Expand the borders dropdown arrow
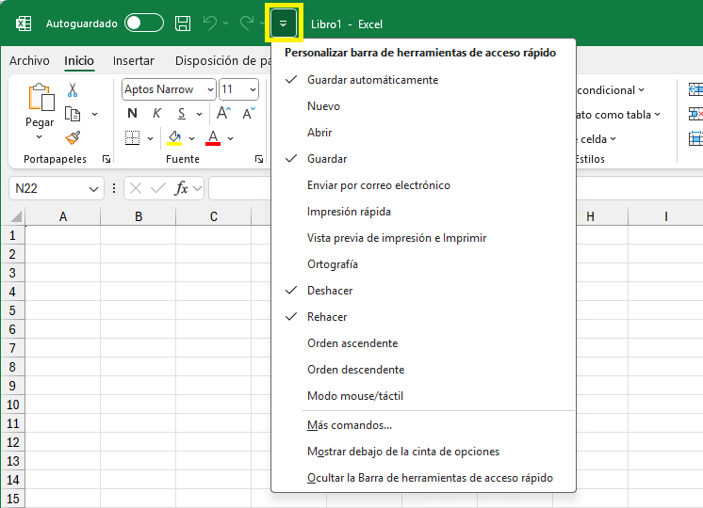This screenshot has height=508, width=703. click(150, 138)
